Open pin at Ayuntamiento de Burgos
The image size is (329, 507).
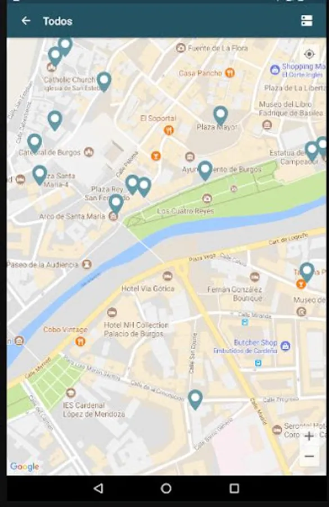point(205,170)
